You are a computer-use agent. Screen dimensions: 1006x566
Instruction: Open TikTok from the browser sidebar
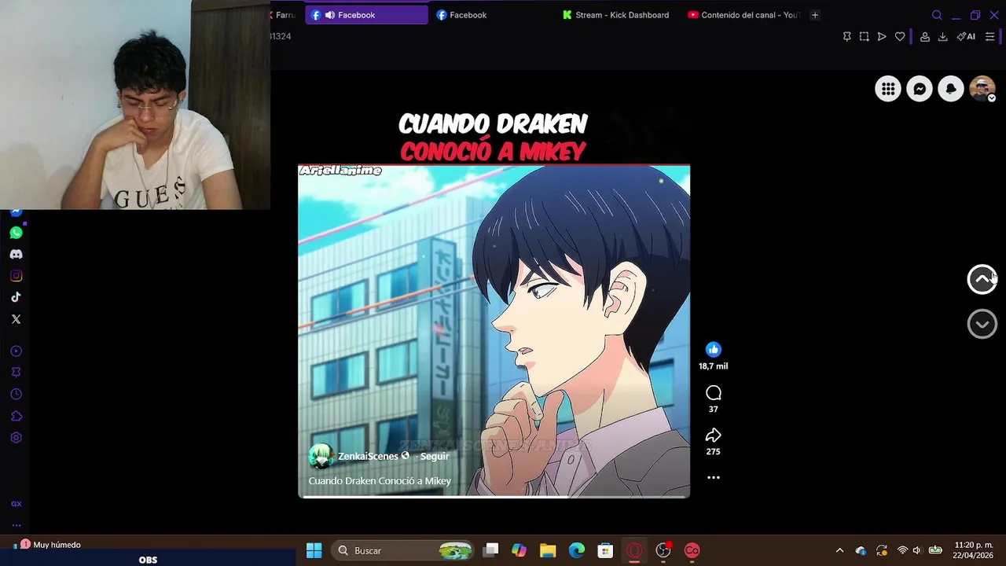click(16, 297)
